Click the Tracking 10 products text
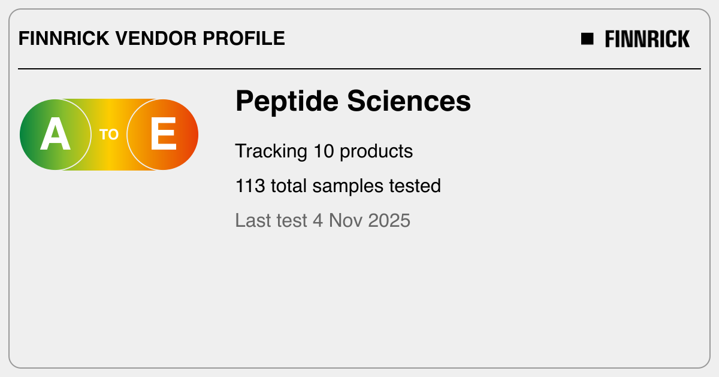 pos(324,151)
